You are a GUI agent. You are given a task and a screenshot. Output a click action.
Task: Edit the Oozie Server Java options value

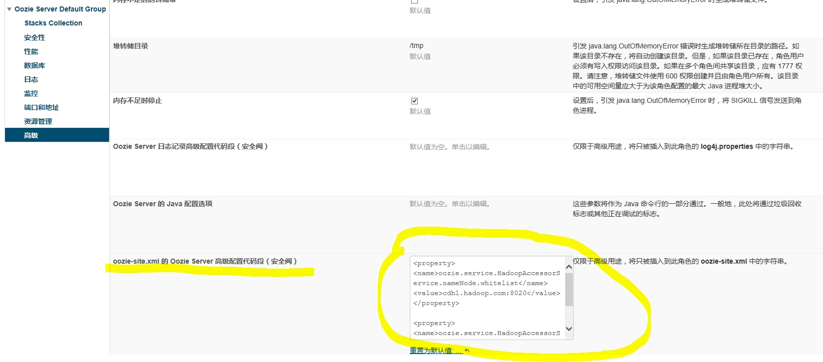pos(450,204)
